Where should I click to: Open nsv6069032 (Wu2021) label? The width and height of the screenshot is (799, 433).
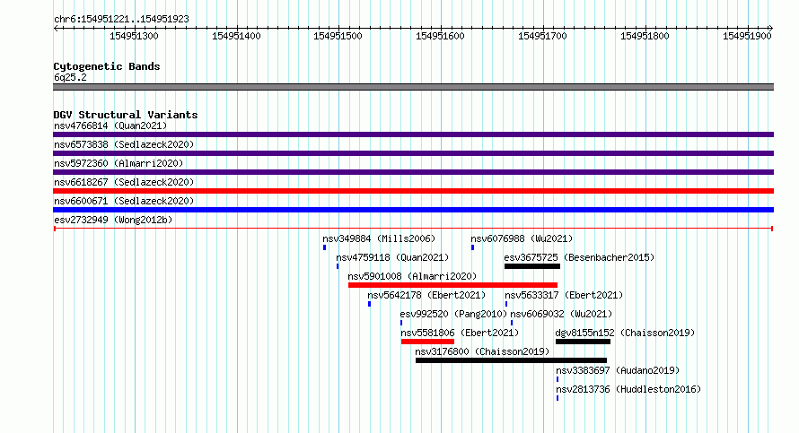(561, 314)
